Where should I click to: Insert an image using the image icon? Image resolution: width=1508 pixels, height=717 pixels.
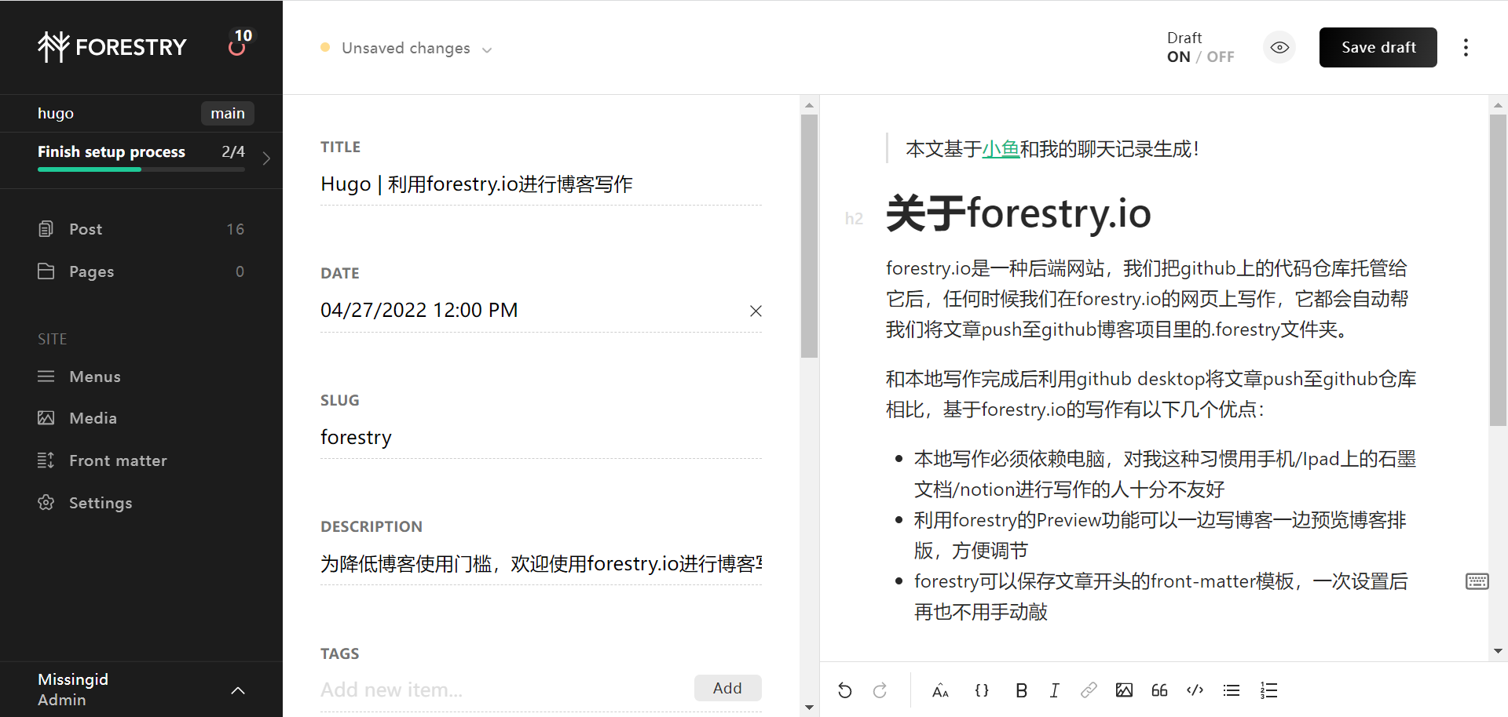click(x=1124, y=690)
